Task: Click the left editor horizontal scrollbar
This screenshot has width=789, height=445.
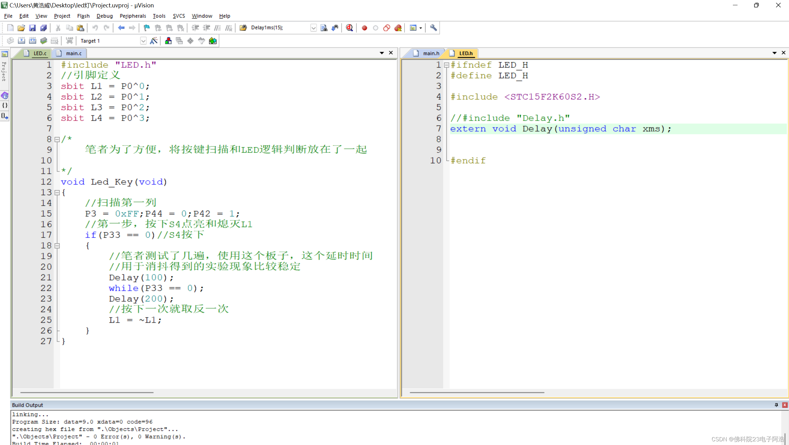Action: (x=87, y=392)
